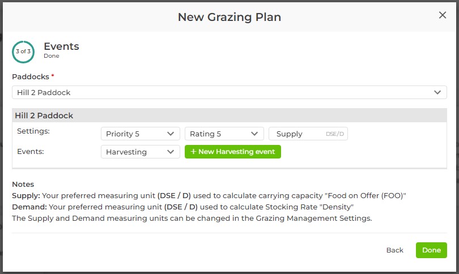459x274 pixels.
Task: Click the chevron arrow beside Priority 5
Action: point(171,134)
